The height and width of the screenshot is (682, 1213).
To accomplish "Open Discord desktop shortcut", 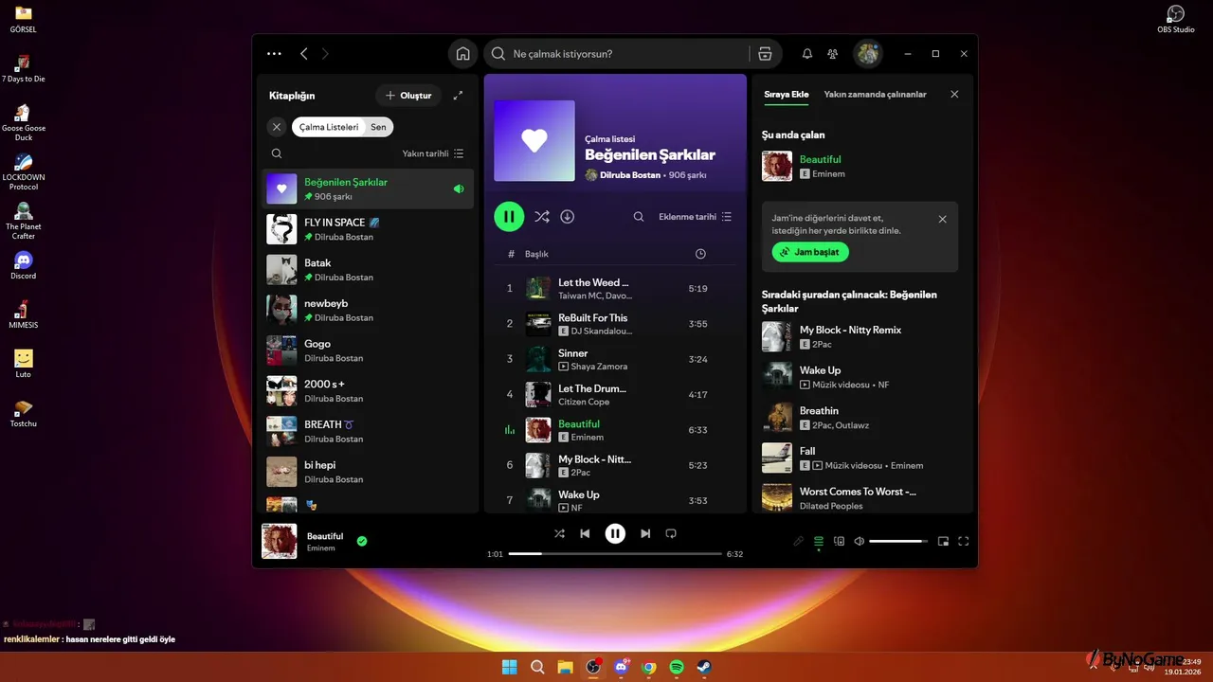I will (x=24, y=265).
